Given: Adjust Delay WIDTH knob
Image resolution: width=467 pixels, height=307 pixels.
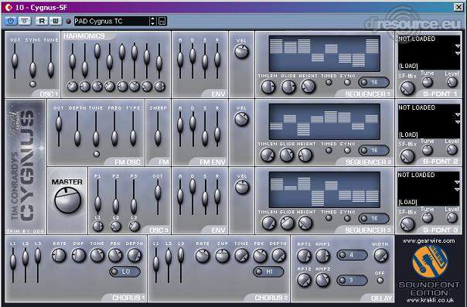Looking at the screenshot, I should [x=381, y=255].
